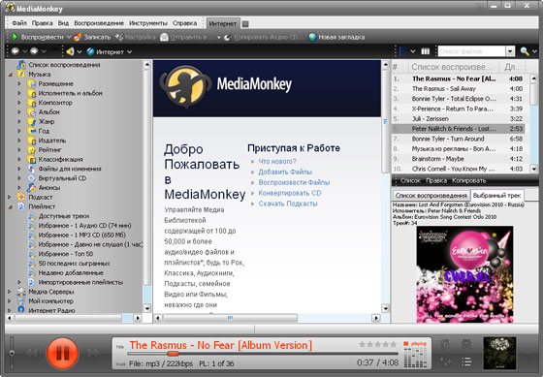Open the Конвертировать CD link
The image size is (543, 377).
coord(290,193)
